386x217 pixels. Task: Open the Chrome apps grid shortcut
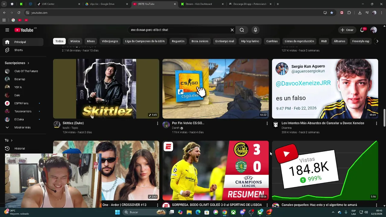pyautogui.click(x=4, y=20)
